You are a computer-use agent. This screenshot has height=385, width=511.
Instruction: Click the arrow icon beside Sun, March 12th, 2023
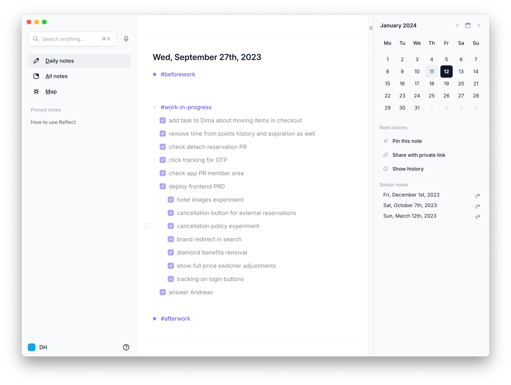[x=478, y=216]
